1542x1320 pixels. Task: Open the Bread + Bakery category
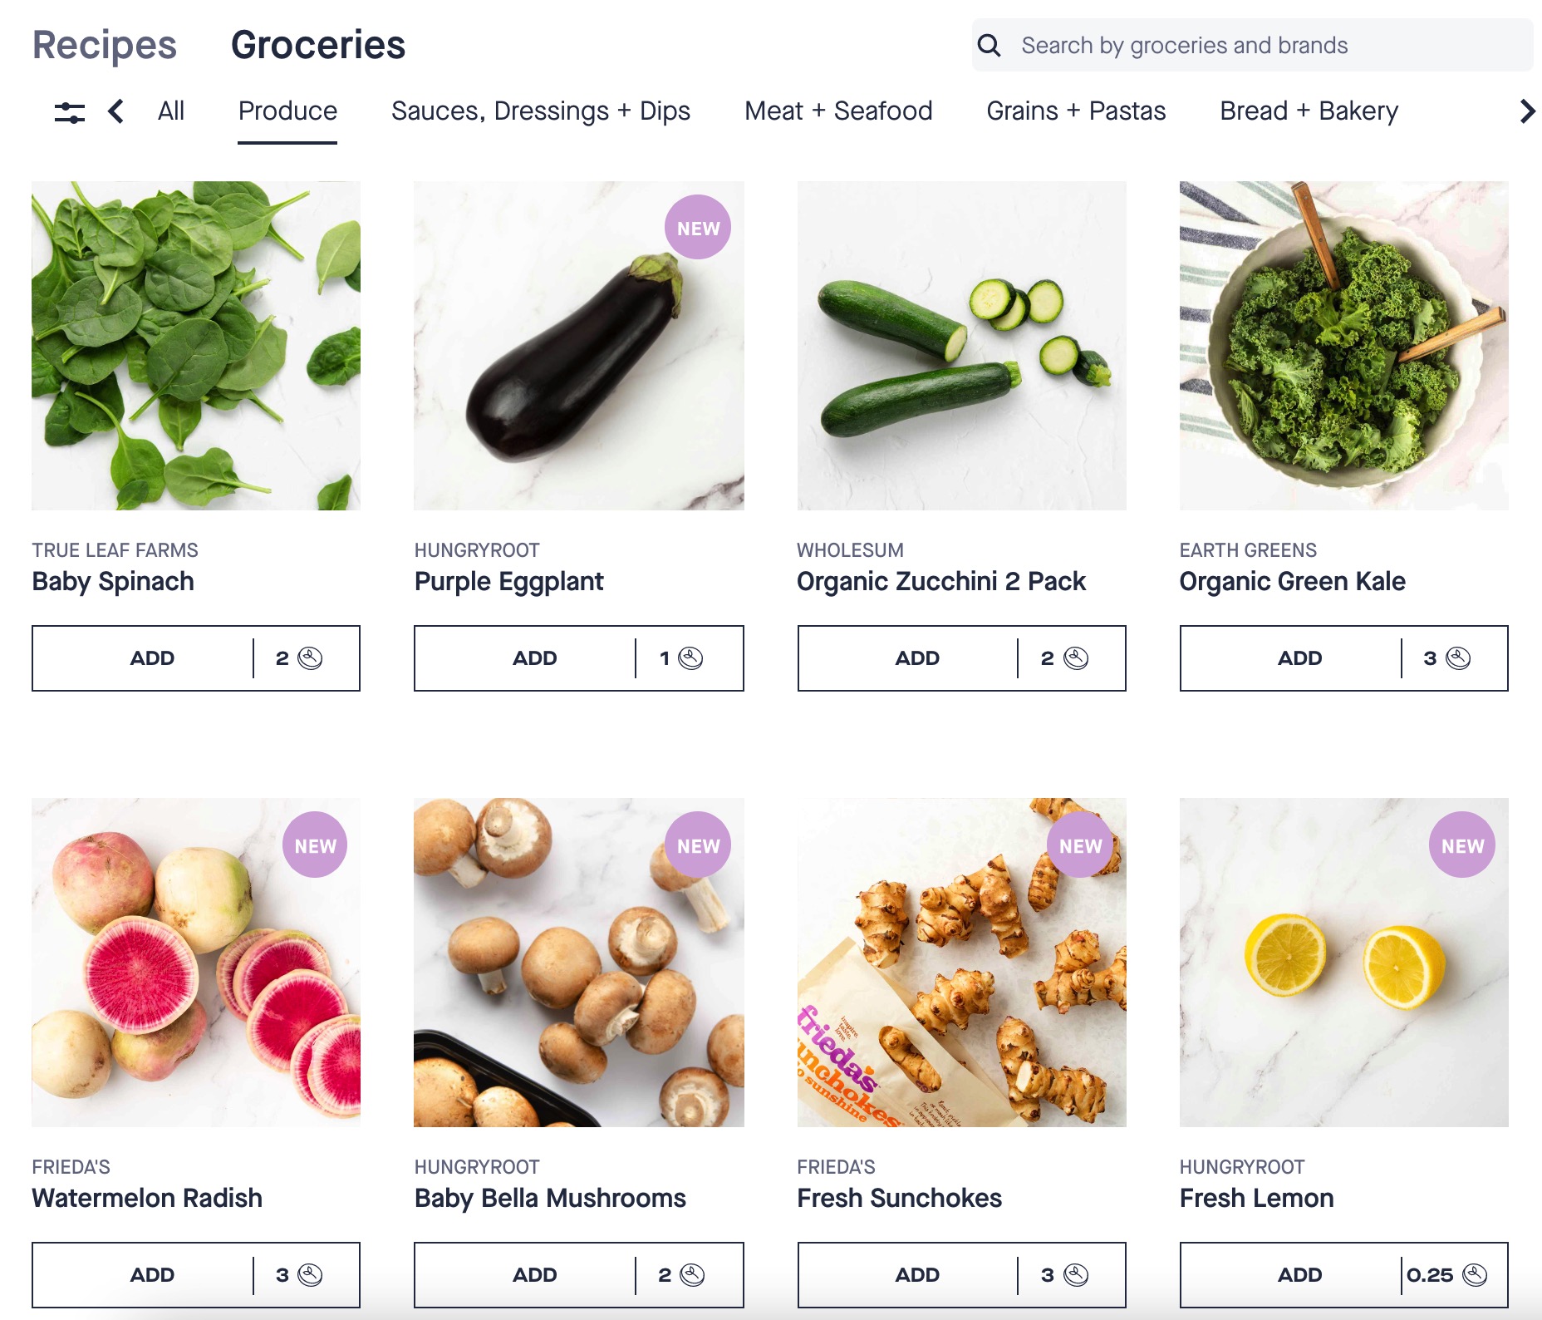pos(1309,111)
